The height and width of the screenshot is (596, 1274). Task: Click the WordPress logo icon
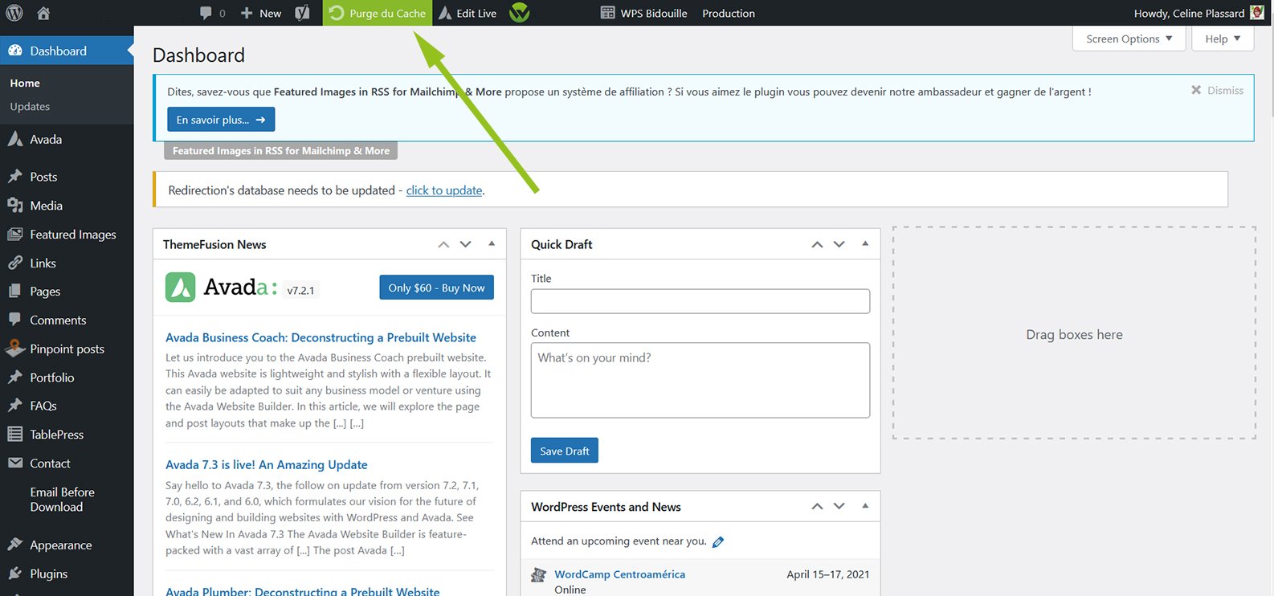pos(14,13)
